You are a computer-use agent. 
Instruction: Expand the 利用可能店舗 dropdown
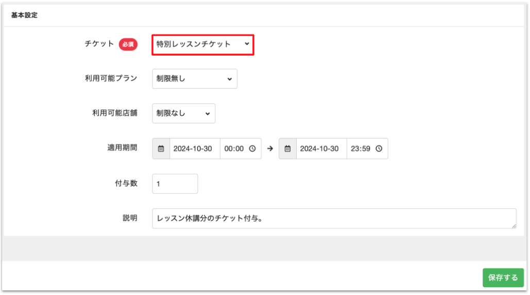click(x=183, y=113)
